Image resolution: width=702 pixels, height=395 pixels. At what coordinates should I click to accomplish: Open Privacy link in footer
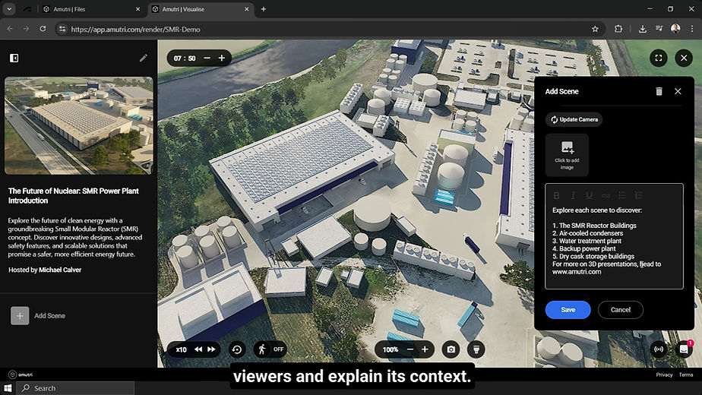coord(664,374)
